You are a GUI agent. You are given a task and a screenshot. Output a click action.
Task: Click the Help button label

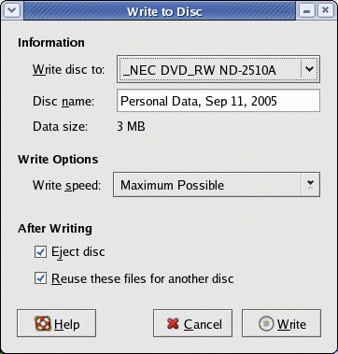[x=66, y=324]
